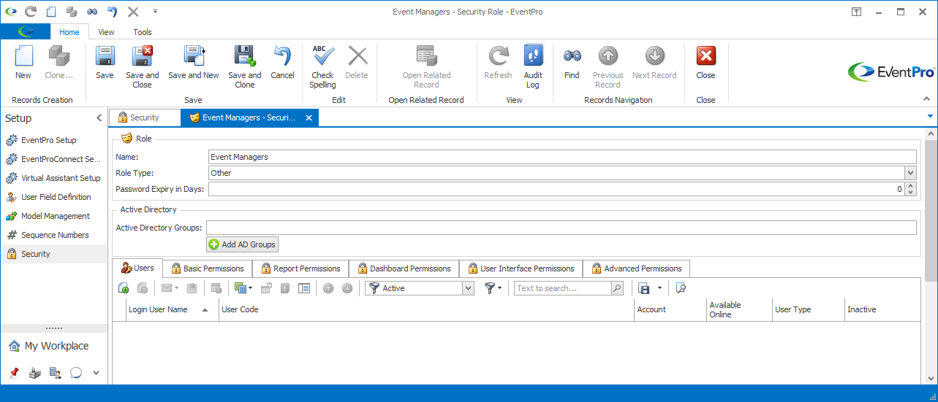
Task: Click the Find binoculars in ribbon
Action: (572, 56)
